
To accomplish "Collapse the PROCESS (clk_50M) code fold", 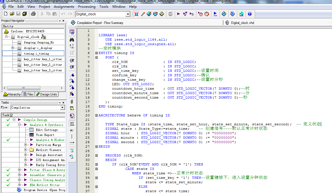I will (96, 155).
